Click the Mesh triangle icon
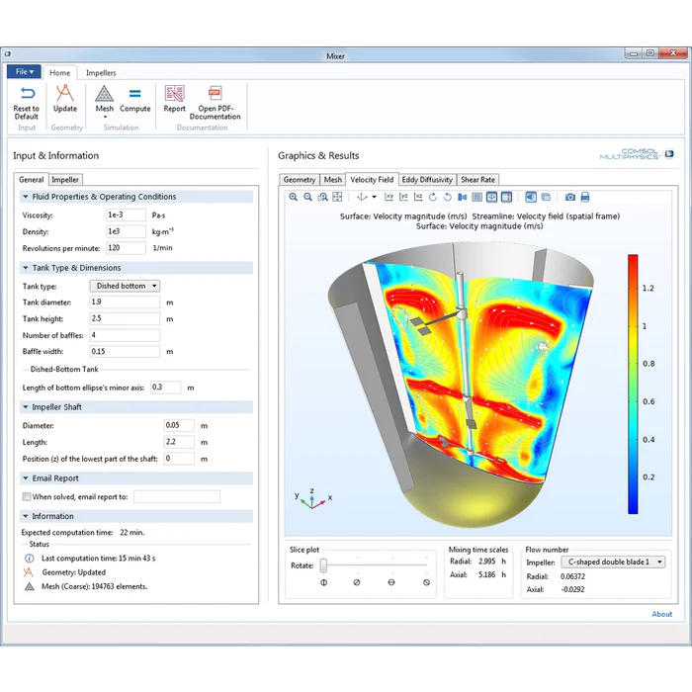This screenshot has width=692, height=692. point(104,93)
